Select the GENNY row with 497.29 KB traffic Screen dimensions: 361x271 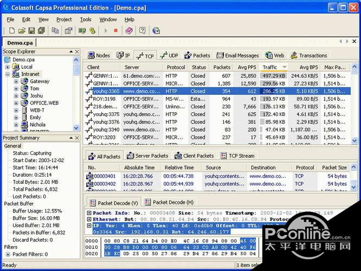217,76
